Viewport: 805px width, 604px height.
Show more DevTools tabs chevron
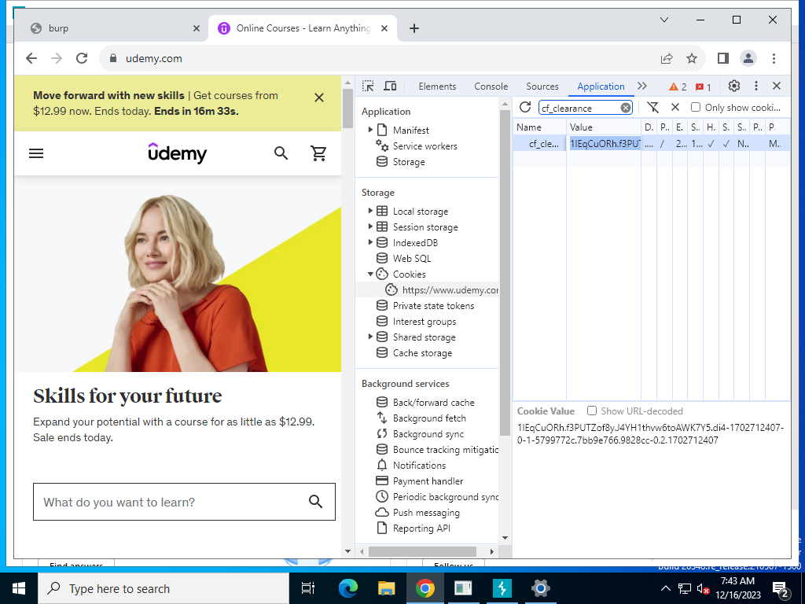(x=642, y=86)
